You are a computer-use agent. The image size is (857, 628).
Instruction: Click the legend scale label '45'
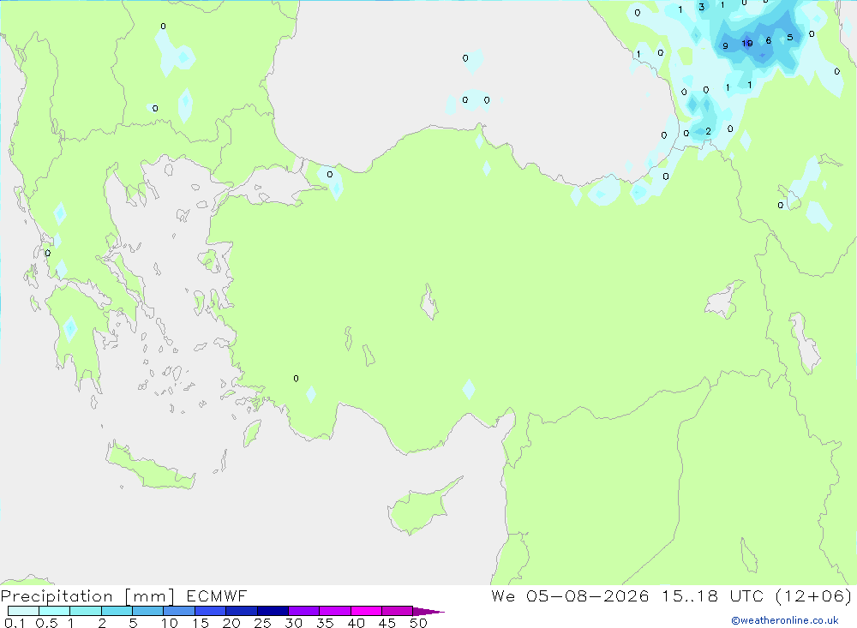pyautogui.click(x=387, y=623)
